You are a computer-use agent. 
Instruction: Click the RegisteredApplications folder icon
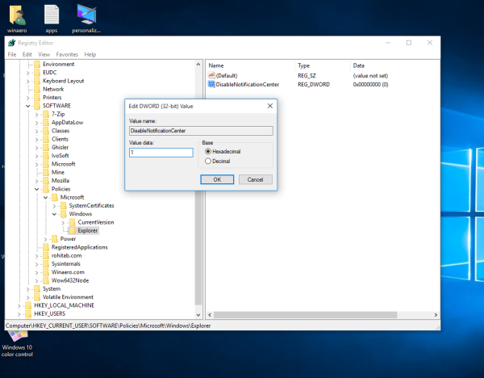click(x=46, y=247)
